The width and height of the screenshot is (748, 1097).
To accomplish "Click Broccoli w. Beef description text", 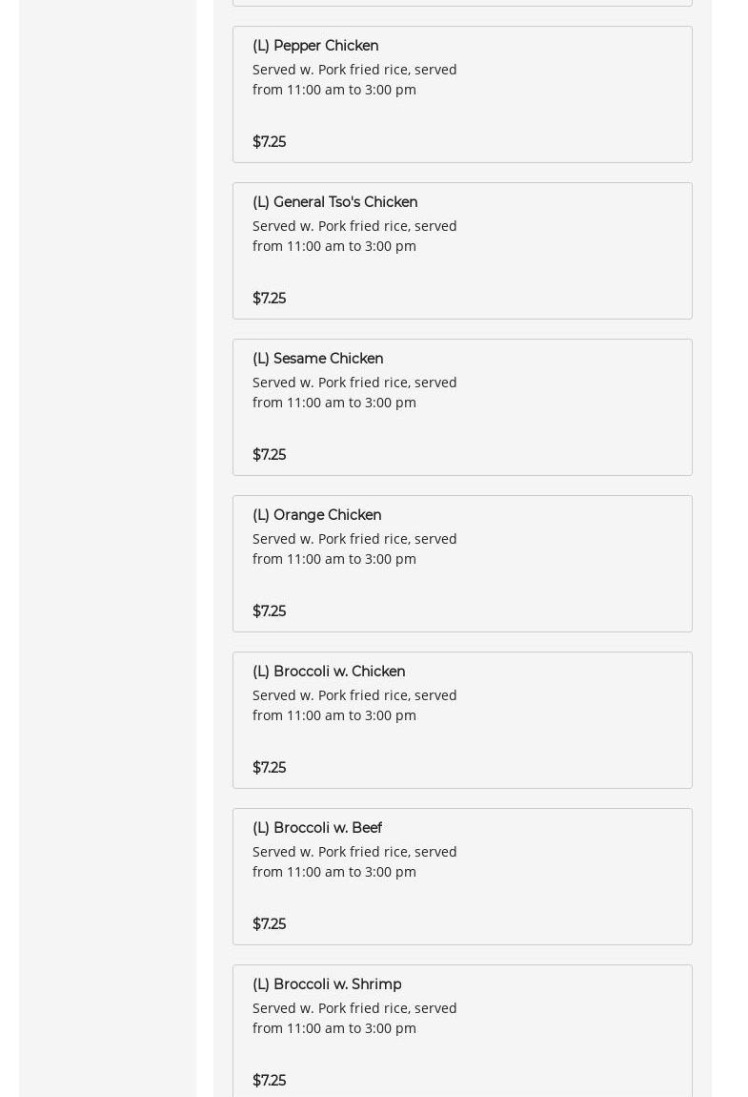I will [354, 861].
